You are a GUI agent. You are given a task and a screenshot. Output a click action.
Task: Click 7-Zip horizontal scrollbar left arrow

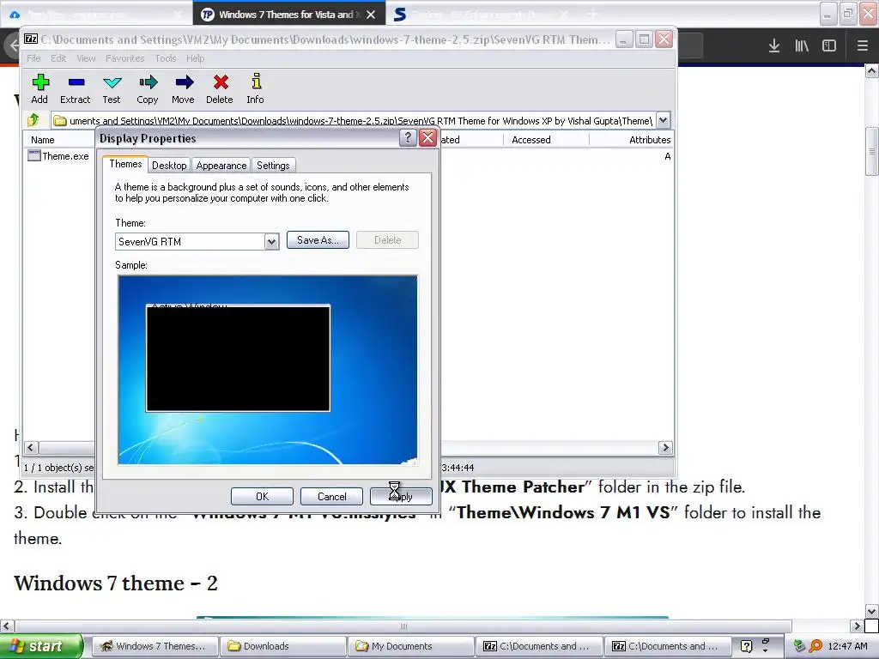click(31, 447)
